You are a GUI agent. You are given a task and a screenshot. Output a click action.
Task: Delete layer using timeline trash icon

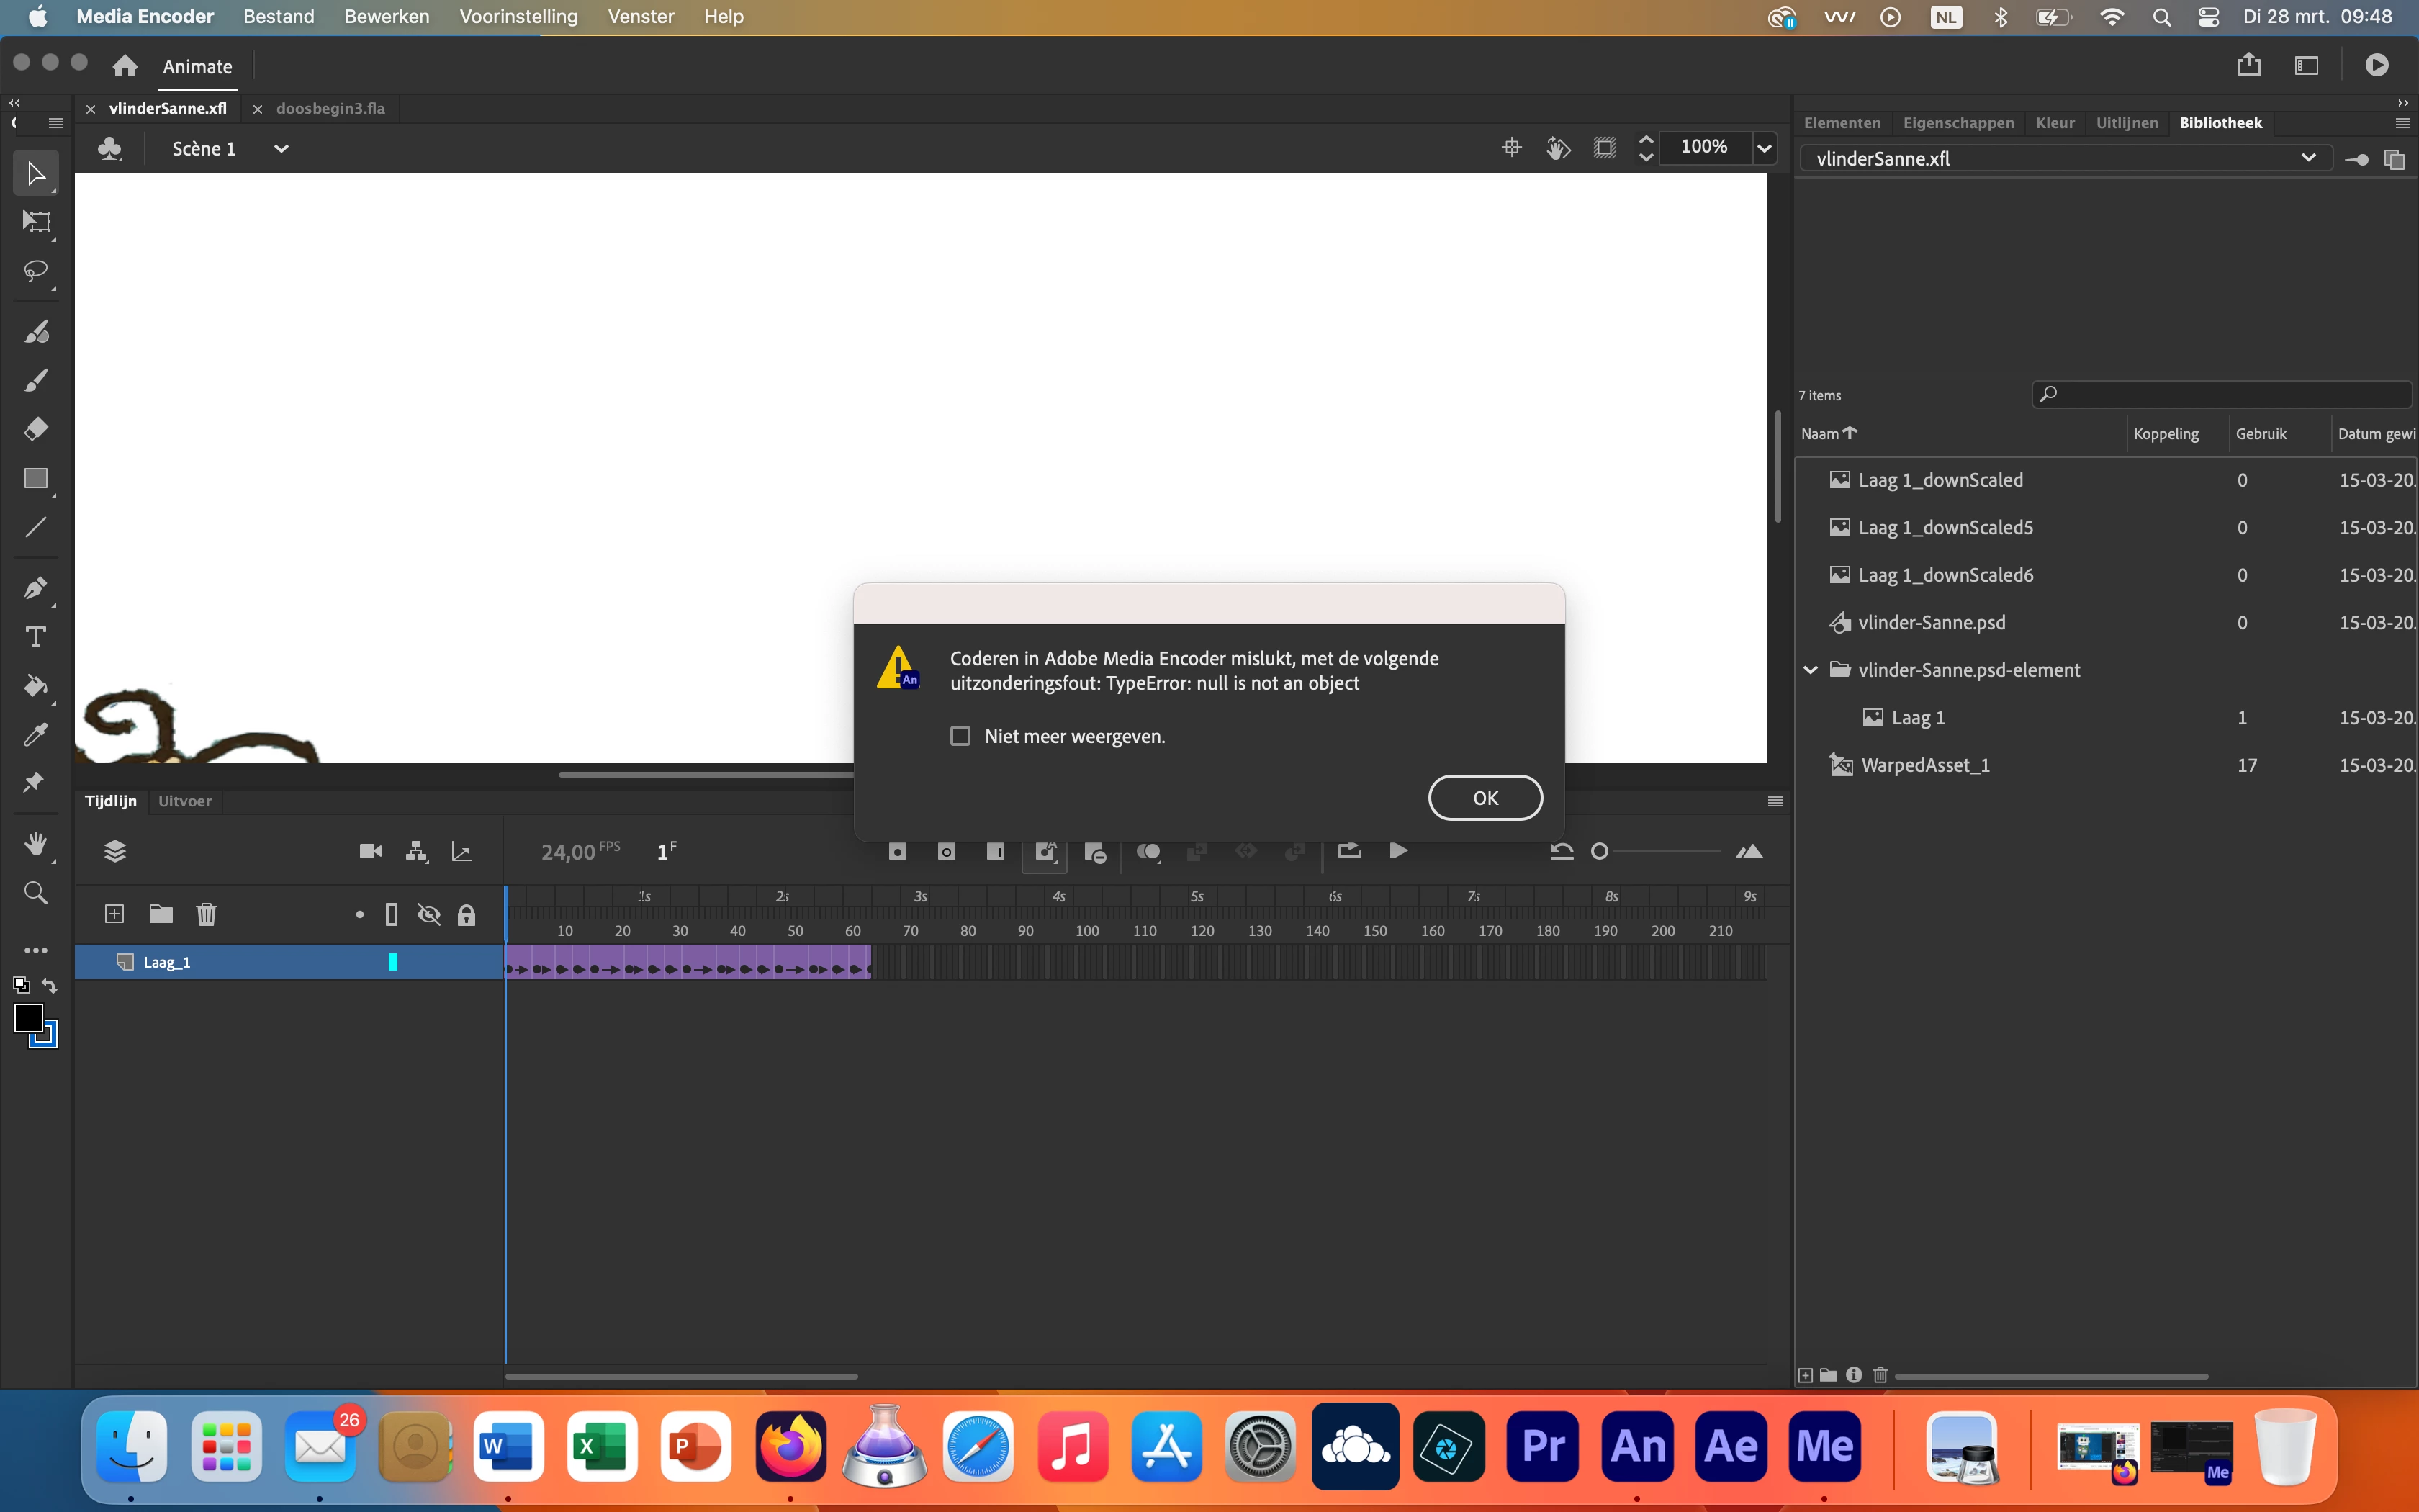pyautogui.click(x=206, y=914)
